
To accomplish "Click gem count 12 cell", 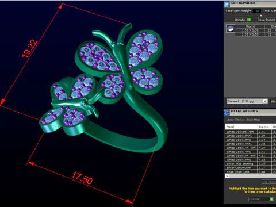I will point(269,34).
